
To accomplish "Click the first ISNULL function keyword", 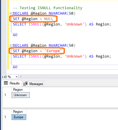I will click(35, 24).
